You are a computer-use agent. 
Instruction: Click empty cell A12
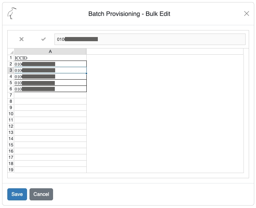click(x=50, y=126)
